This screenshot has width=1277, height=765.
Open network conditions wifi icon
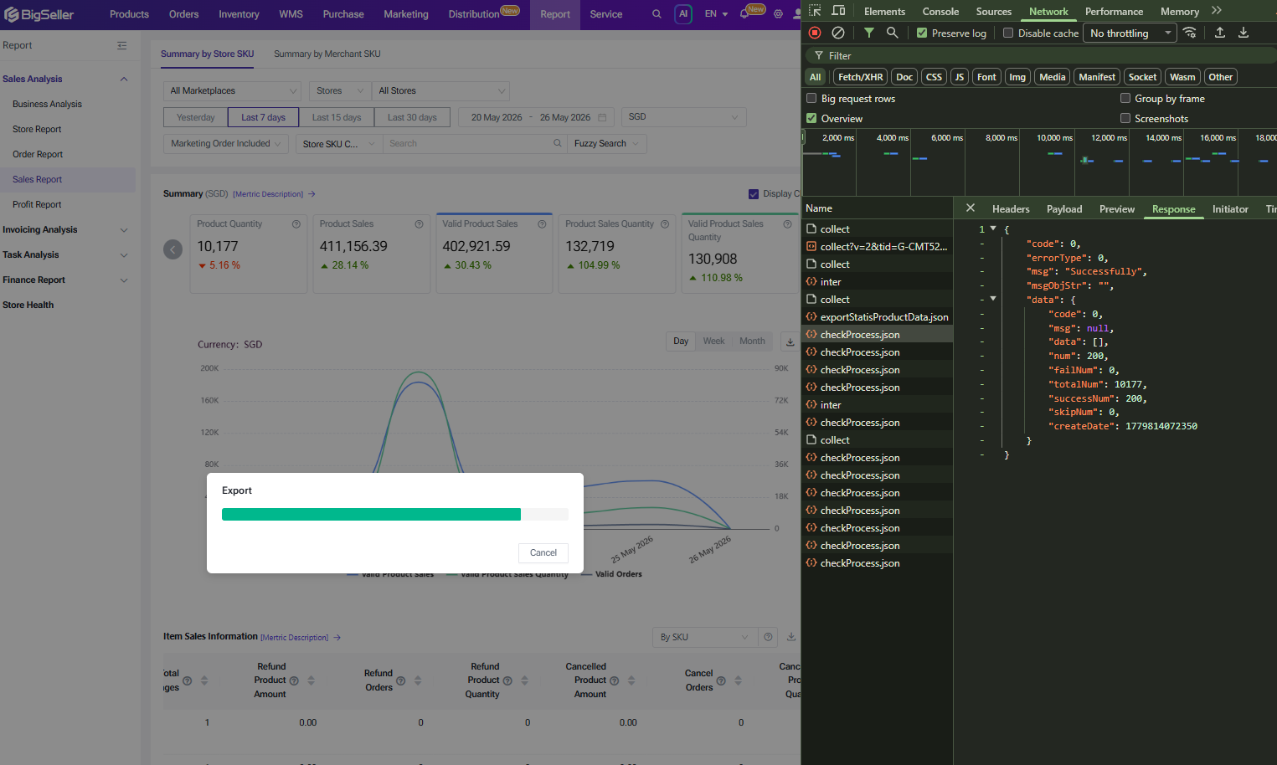(x=1189, y=33)
